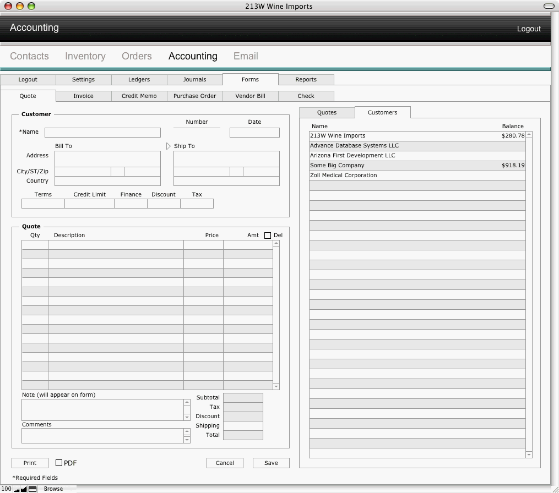Open the Invoice form tab

pyautogui.click(x=83, y=96)
